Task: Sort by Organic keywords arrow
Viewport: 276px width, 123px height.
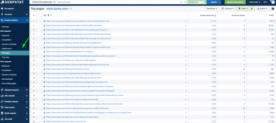Action: 215,15
